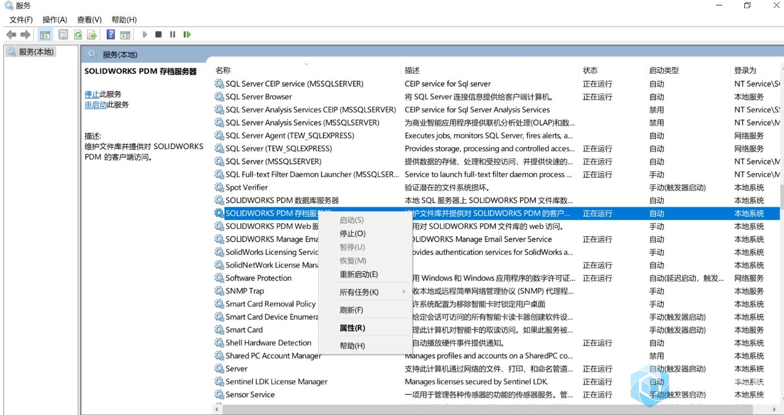Click the Export List toolbar icon
Screen dimensions: 784x415
[92, 34]
